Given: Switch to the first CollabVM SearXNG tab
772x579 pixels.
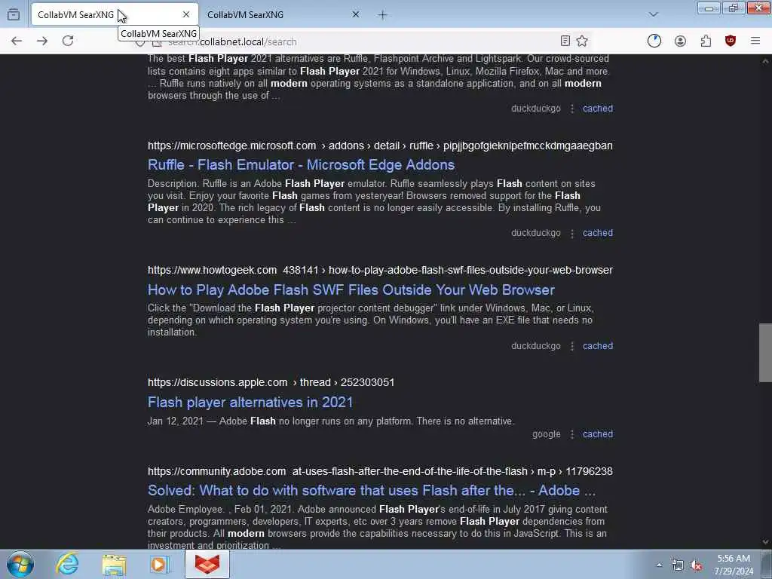Looking at the screenshot, I should click(x=115, y=15).
